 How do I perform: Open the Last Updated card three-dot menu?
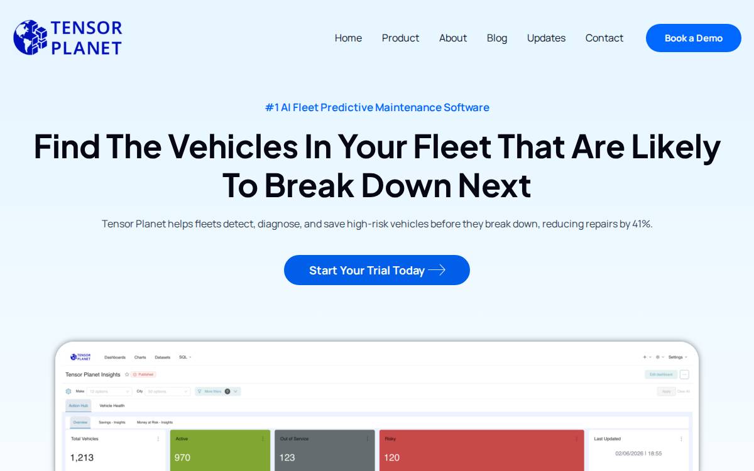[x=681, y=439]
